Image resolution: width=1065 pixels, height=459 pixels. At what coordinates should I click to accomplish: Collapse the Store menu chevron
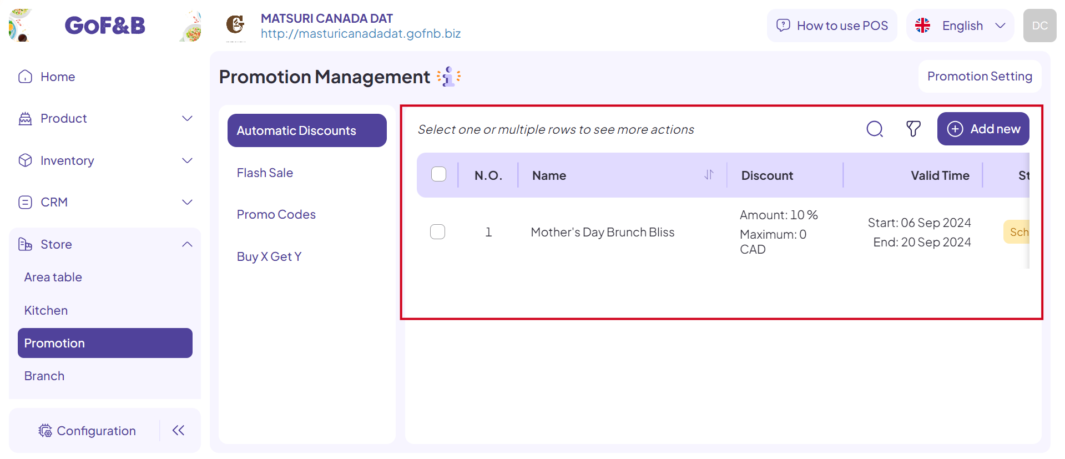[188, 244]
